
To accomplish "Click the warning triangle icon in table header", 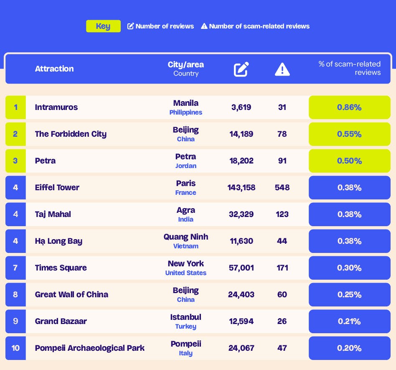I will [282, 69].
